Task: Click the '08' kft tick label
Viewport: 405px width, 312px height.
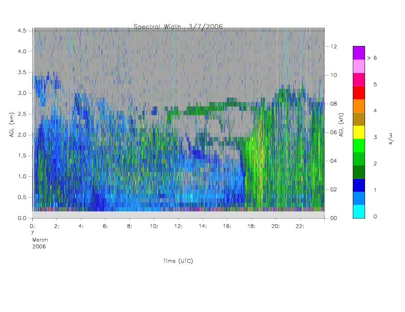Action: (x=334, y=104)
